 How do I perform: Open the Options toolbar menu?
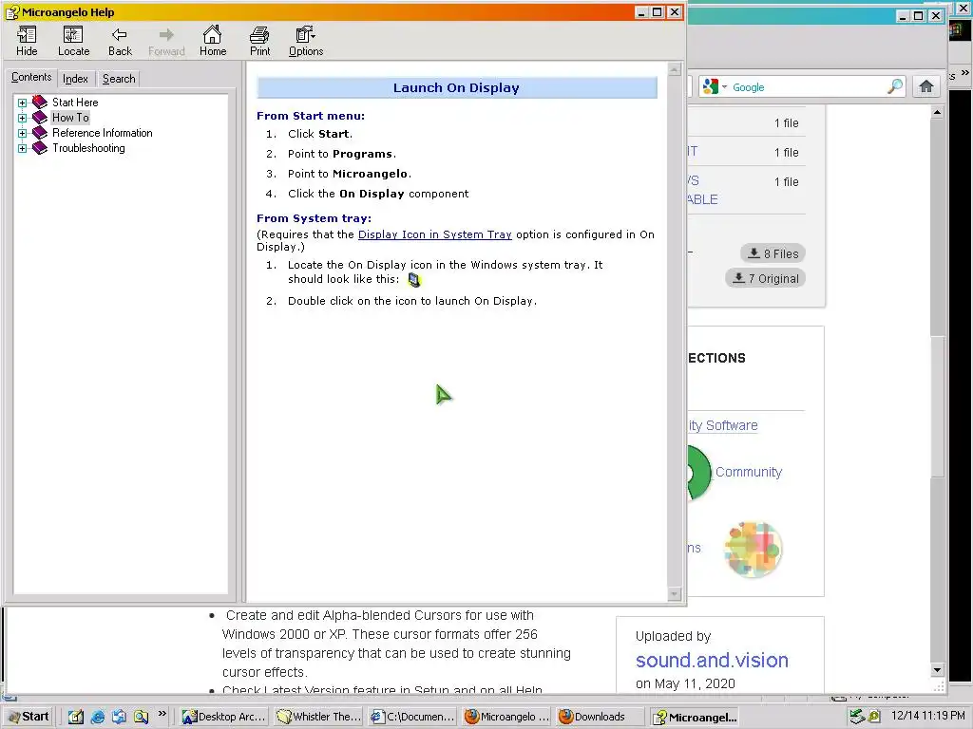click(x=305, y=41)
